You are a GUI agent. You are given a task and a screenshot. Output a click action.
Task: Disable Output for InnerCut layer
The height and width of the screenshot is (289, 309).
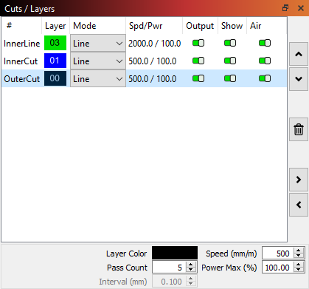tap(198, 61)
